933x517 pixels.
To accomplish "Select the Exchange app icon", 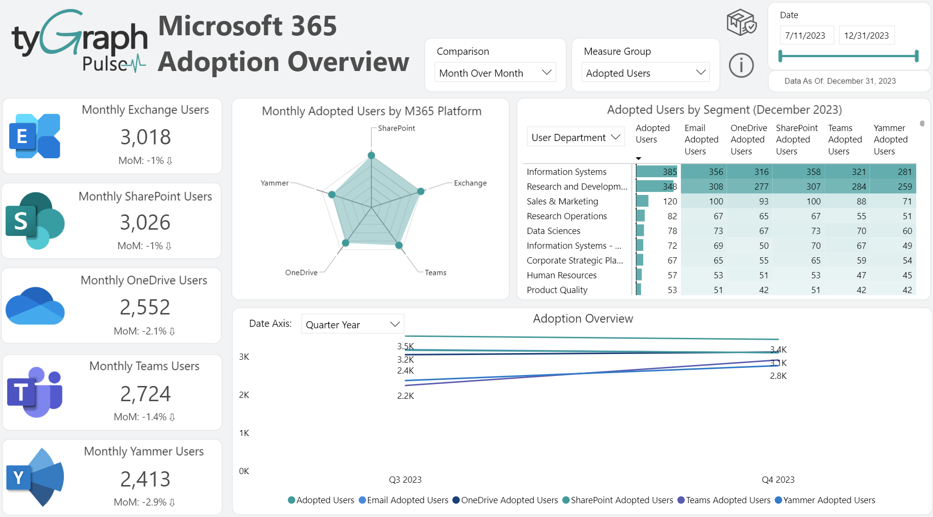I will [x=35, y=136].
